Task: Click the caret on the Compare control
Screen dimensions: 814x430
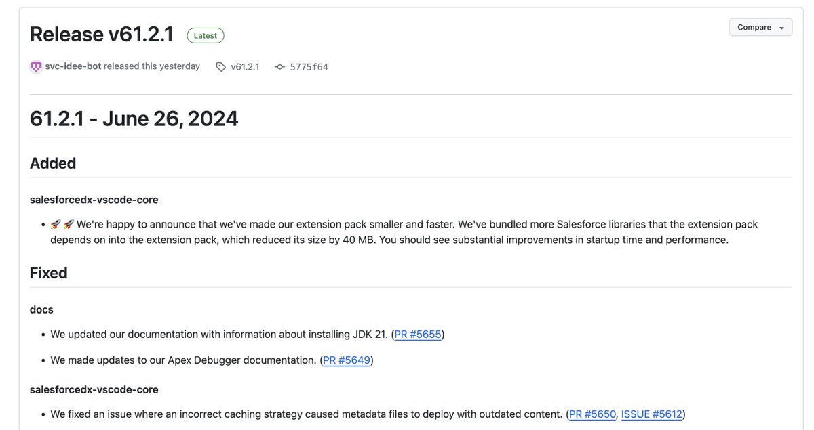Action: coord(783,27)
